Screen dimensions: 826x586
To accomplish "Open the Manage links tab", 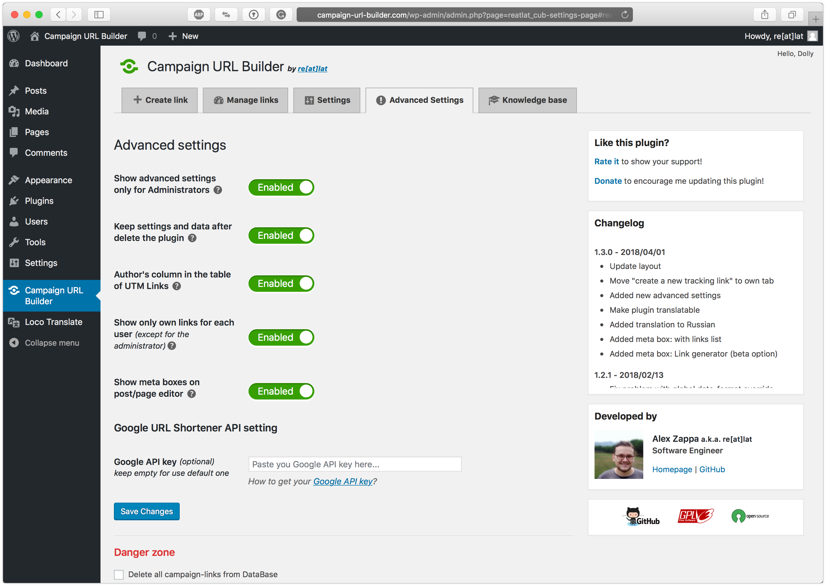I will (x=245, y=100).
